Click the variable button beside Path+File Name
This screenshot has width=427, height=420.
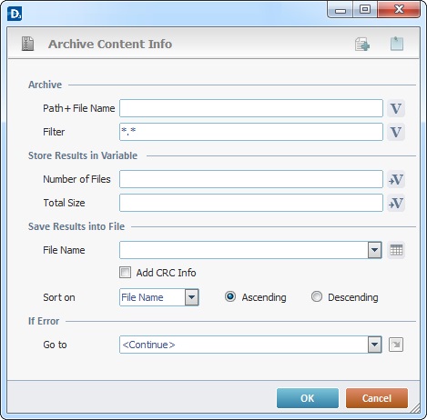(x=396, y=108)
